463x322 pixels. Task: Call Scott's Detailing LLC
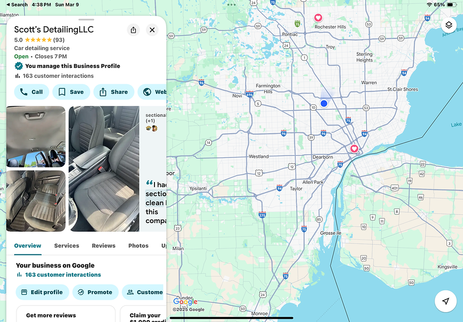[31, 92]
